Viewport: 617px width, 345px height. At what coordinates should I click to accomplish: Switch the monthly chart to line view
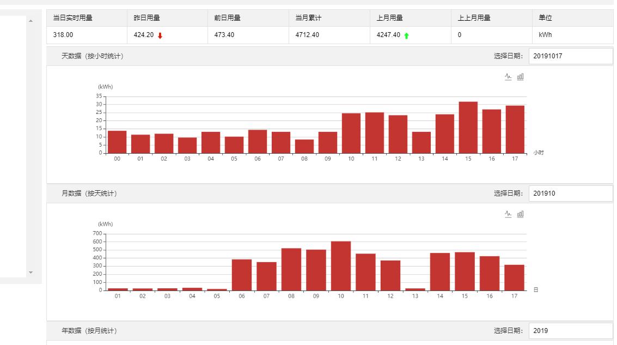[x=508, y=214]
